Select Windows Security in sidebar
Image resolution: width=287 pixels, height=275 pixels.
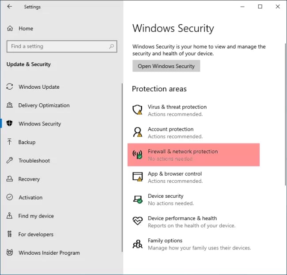pyautogui.click(x=40, y=124)
